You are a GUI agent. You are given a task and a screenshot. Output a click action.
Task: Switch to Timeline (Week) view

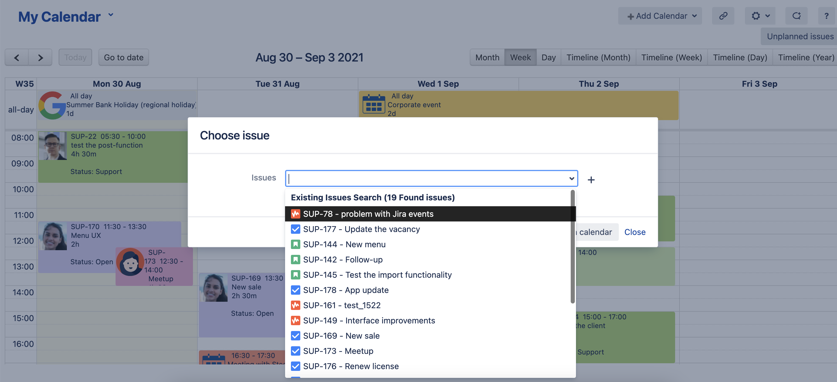tap(671, 57)
